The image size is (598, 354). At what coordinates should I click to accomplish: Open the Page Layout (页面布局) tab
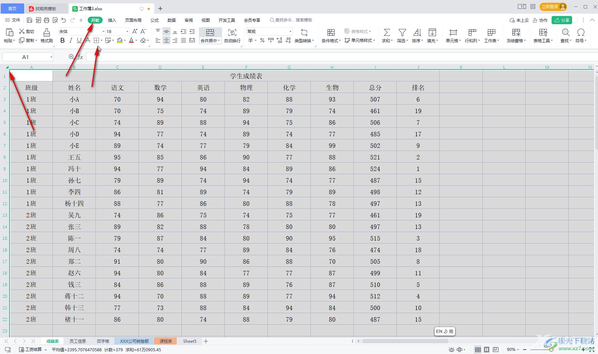133,20
